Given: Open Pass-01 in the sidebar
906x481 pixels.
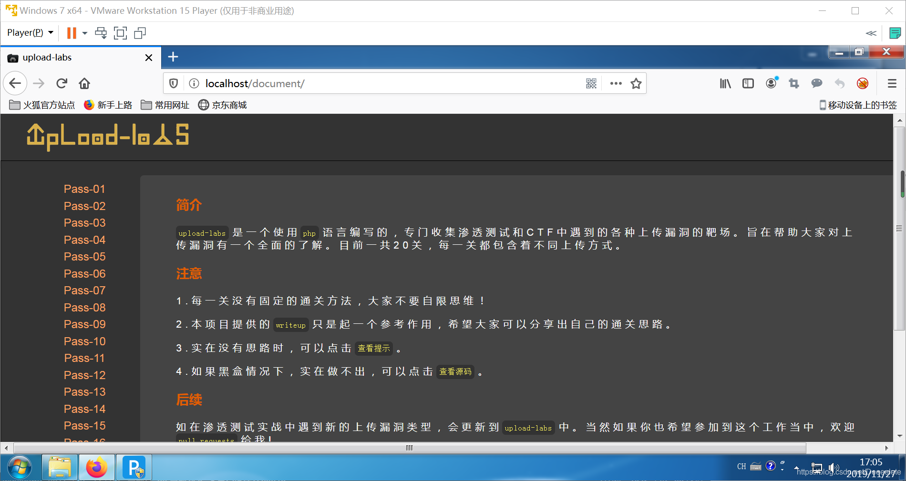Looking at the screenshot, I should (84, 189).
